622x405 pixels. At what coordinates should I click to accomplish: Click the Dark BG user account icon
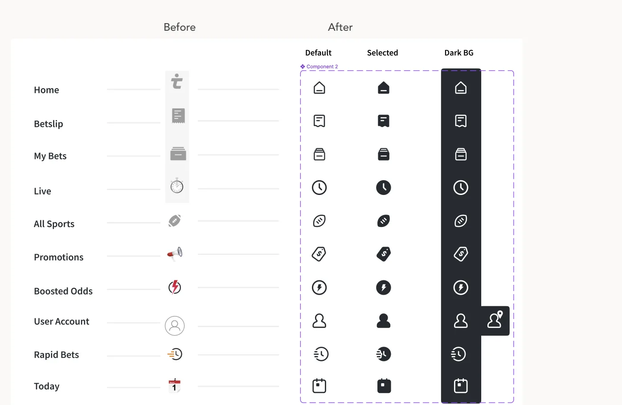tap(461, 320)
